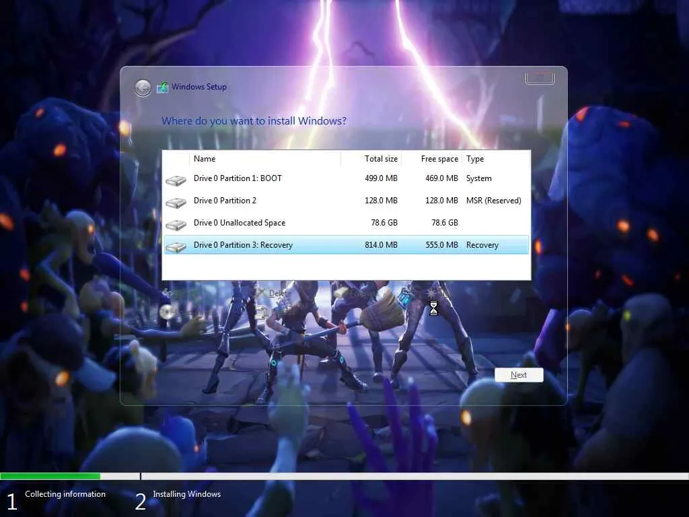Select Drive 0 Partition 2
This screenshot has height=517, width=689.
point(347,201)
